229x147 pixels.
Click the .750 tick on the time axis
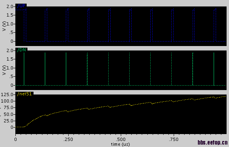(x=174, y=140)
